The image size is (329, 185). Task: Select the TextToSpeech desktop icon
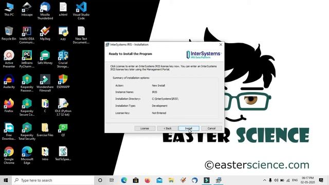(x=63, y=154)
